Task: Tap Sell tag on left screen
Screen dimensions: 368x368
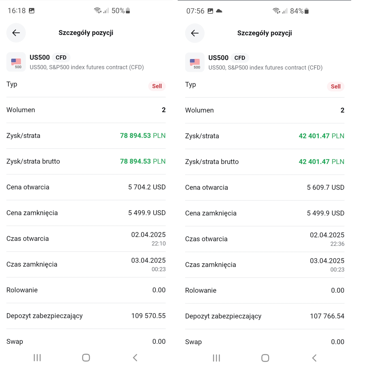Action: point(157,86)
